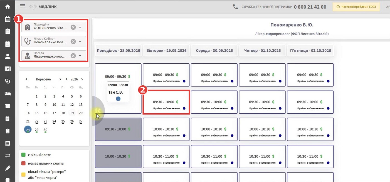Expand the Посада dropdown arrow
Screen dimensions: 390x182
(80, 56)
